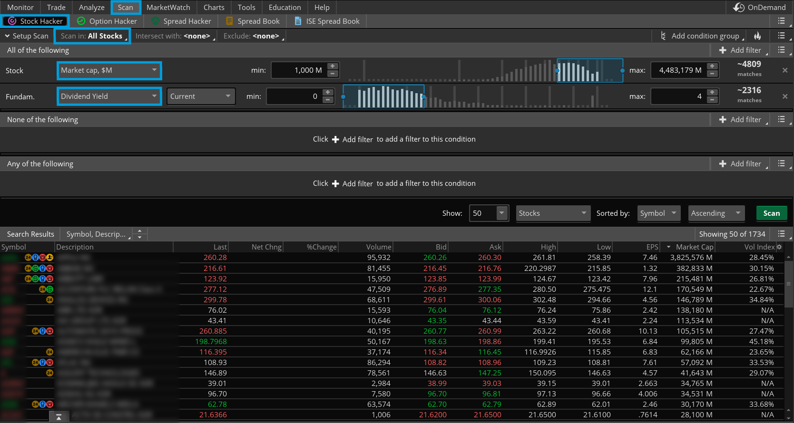
Task: Decrease Dividend Yield maximum with minus
Action: coord(712,100)
